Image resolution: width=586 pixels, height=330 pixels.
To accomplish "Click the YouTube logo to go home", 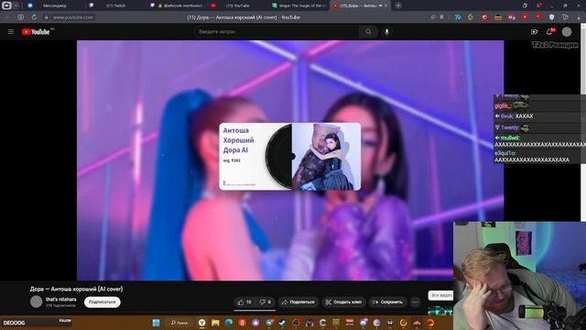I will 36,32.
